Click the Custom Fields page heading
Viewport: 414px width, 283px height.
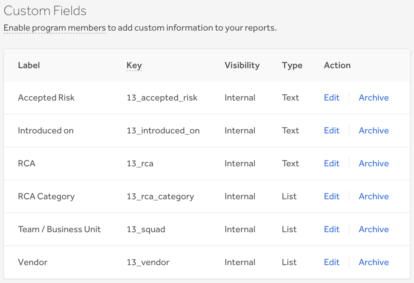coord(45,11)
